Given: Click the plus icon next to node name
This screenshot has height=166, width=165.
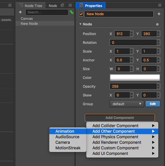Looking at the screenshot, I should [x=159, y=14].
